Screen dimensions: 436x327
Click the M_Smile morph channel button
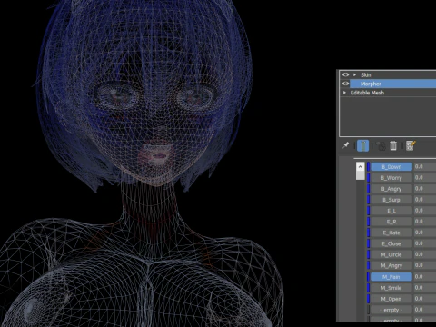coord(391,288)
